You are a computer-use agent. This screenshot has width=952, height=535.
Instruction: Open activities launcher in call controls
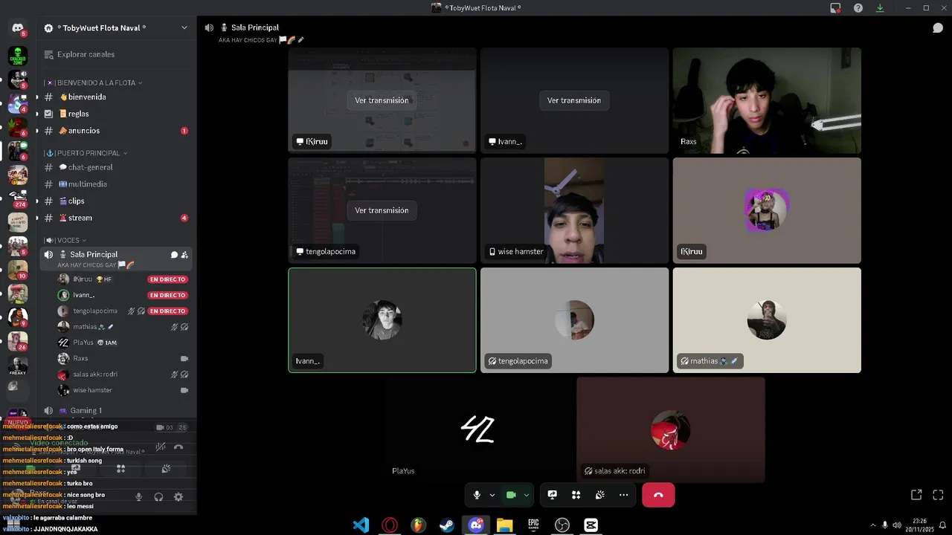tap(576, 495)
